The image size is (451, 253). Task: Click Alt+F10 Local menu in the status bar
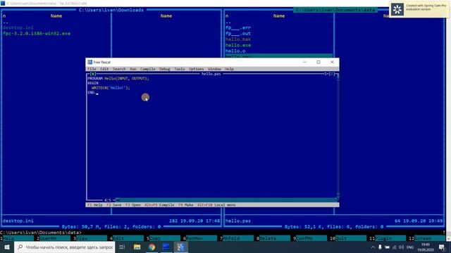click(216, 205)
